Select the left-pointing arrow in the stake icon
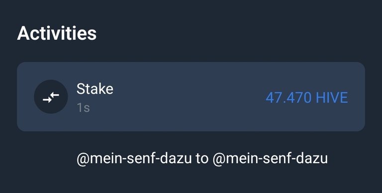 click(x=55, y=95)
